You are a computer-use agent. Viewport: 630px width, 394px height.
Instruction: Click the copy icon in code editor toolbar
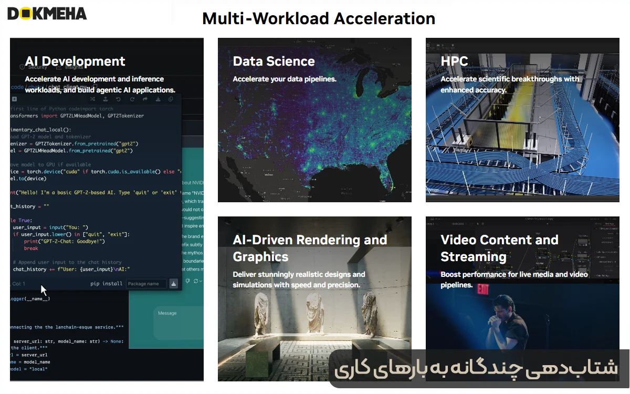click(171, 99)
